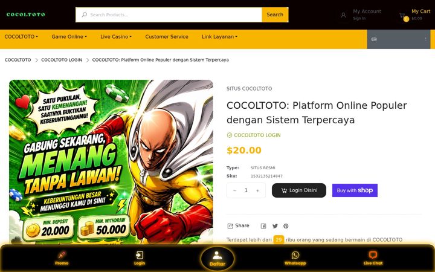Click the product title heading text
The image size is (435, 272).
point(317,112)
